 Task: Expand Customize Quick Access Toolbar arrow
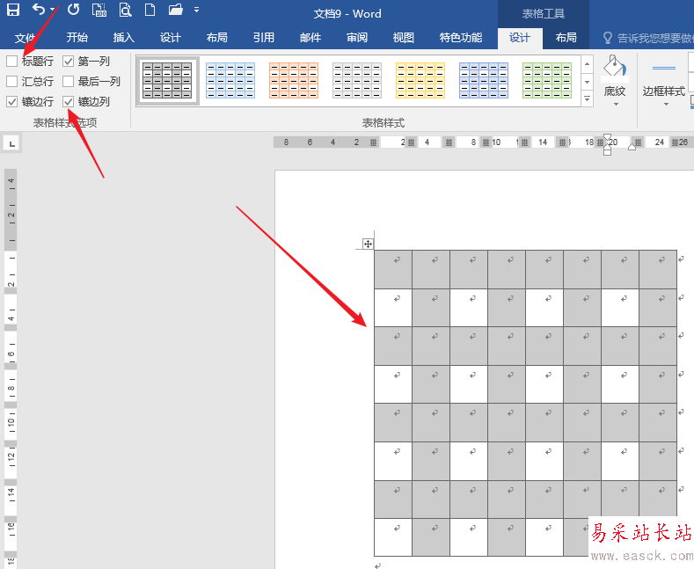[x=196, y=10]
